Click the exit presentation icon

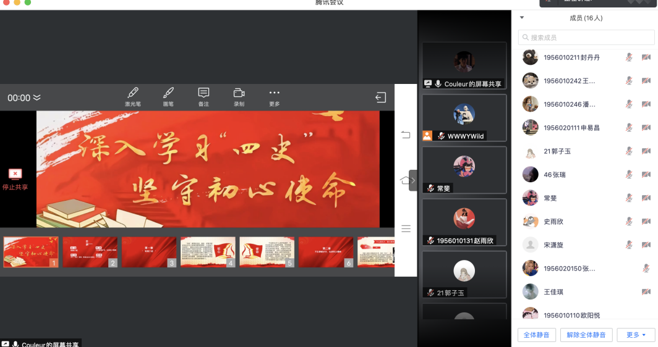tap(380, 98)
